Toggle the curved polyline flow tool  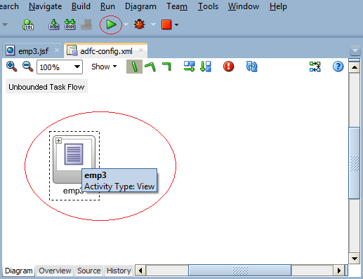tap(150, 67)
